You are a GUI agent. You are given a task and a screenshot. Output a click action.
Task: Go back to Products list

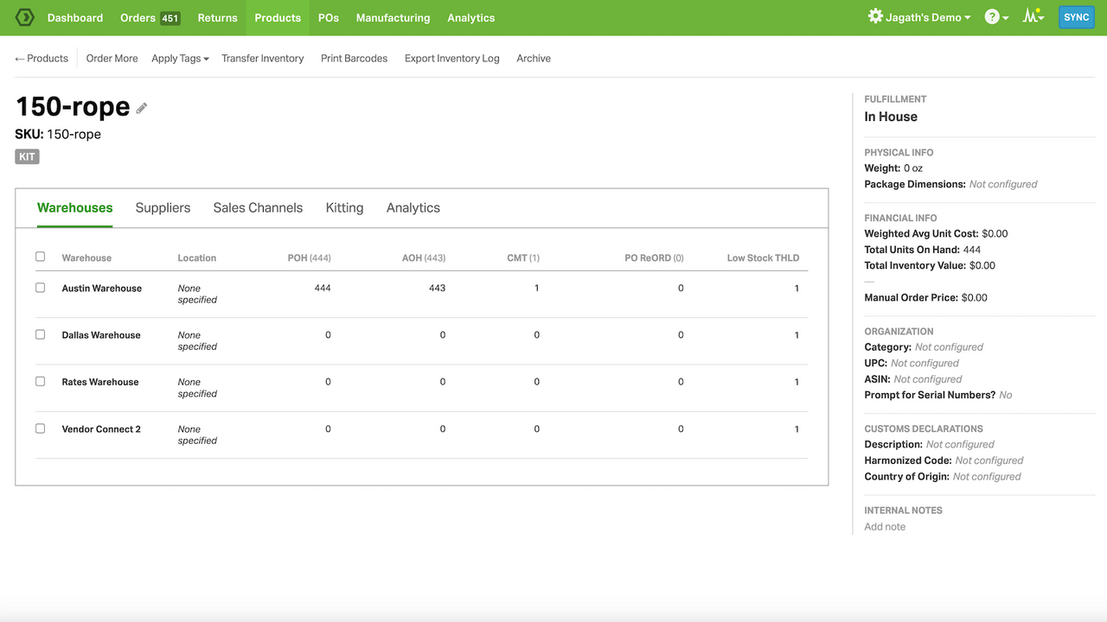pyautogui.click(x=42, y=59)
